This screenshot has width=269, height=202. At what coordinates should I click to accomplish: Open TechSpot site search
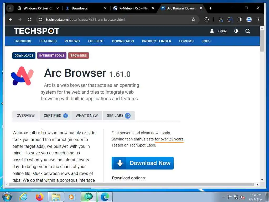(x=248, y=31)
